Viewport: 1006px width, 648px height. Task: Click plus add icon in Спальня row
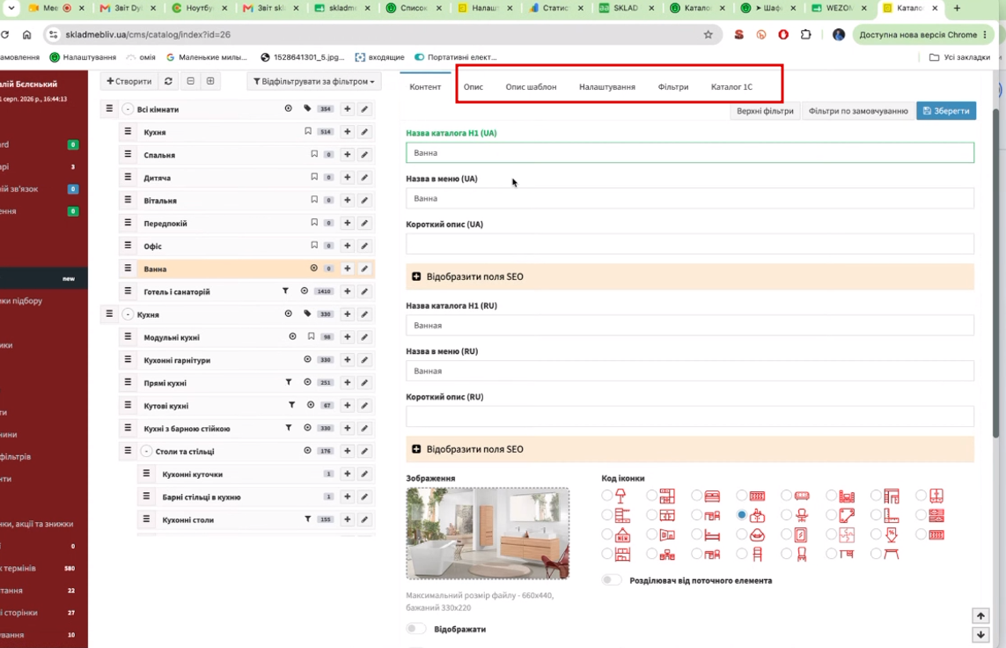point(347,155)
